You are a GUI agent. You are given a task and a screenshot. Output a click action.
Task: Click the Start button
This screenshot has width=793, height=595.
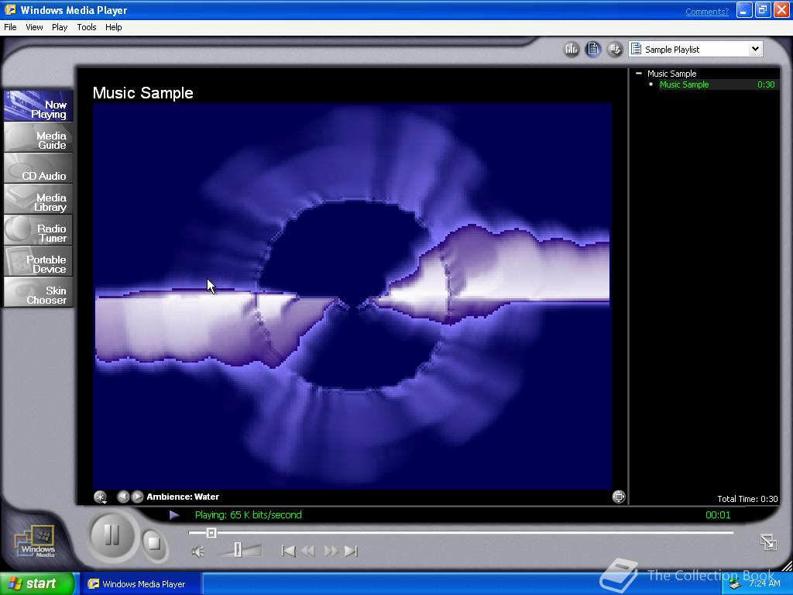coord(37,583)
